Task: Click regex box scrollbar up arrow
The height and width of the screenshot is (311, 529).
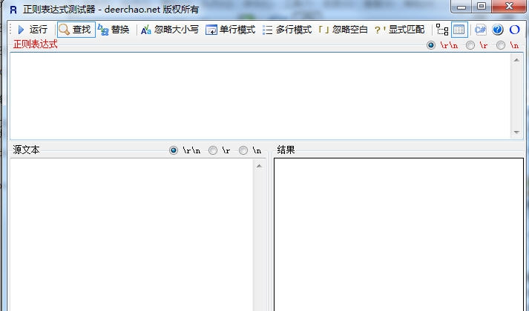Action: tap(516, 60)
